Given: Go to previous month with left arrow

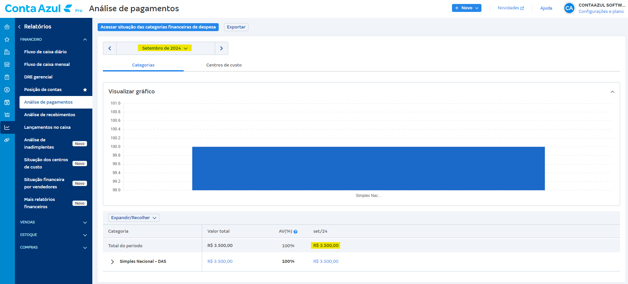Looking at the screenshot, I should 110,48.
